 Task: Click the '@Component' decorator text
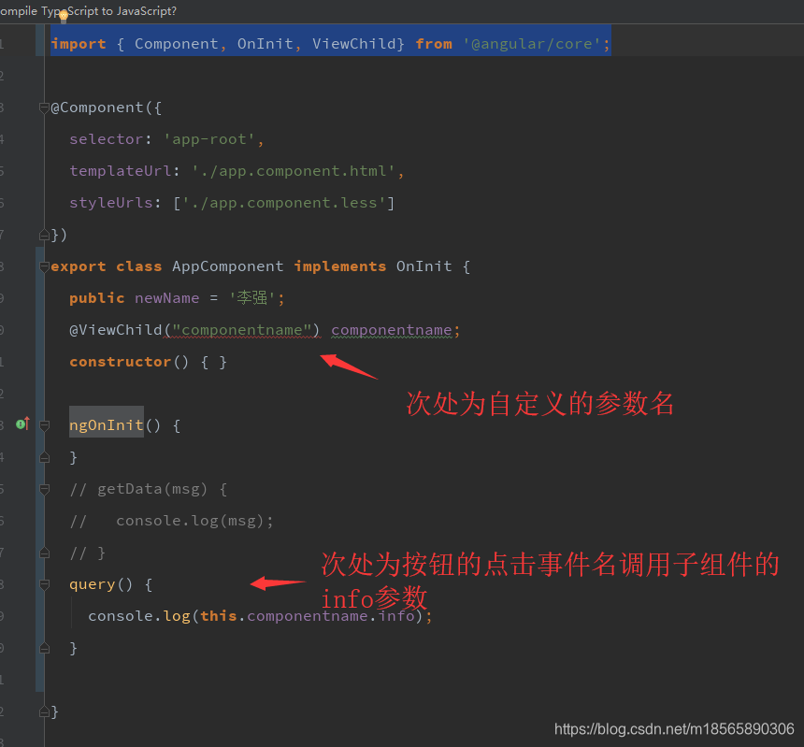(97, 108)
